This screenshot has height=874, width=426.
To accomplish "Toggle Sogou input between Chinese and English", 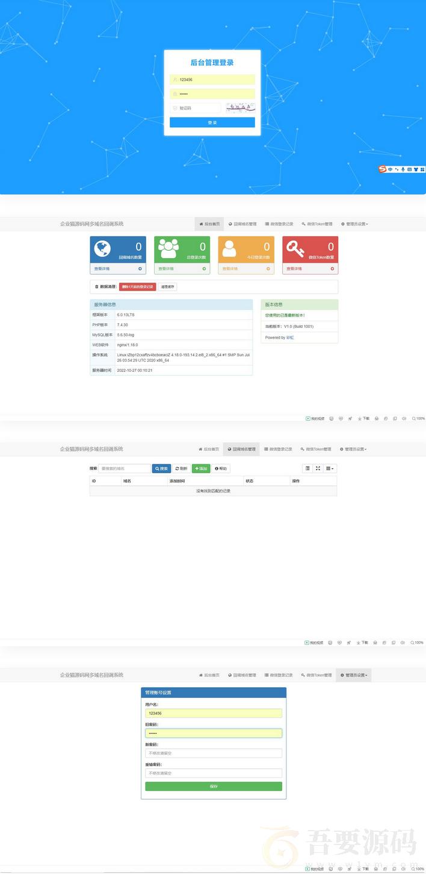I will point(390,169).
